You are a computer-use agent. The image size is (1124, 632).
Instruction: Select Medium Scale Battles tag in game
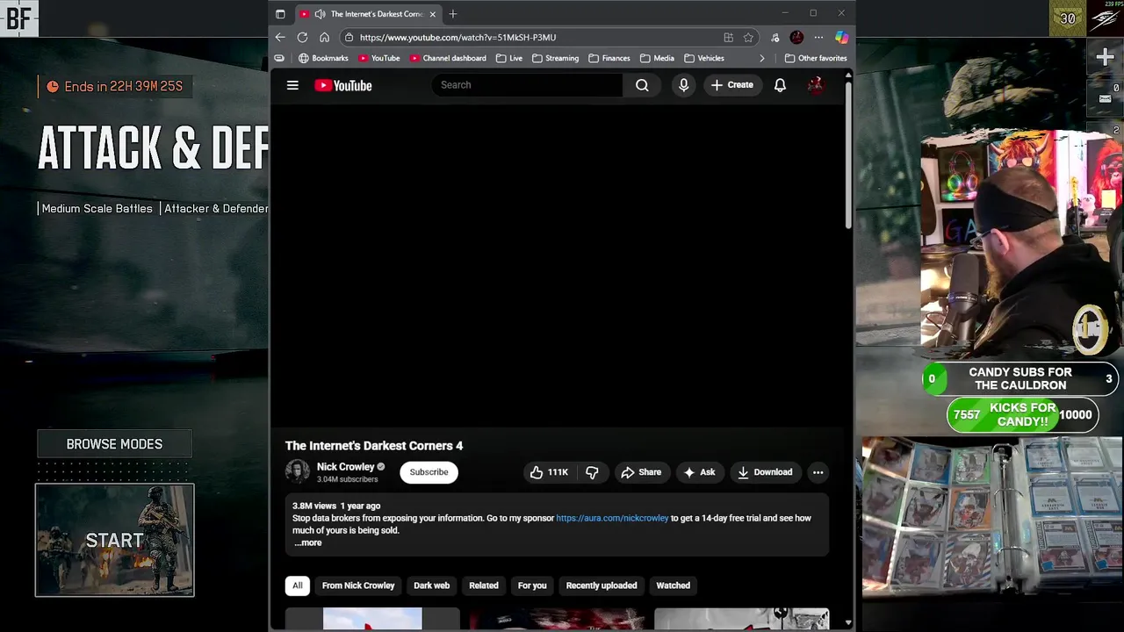(97, 209)
